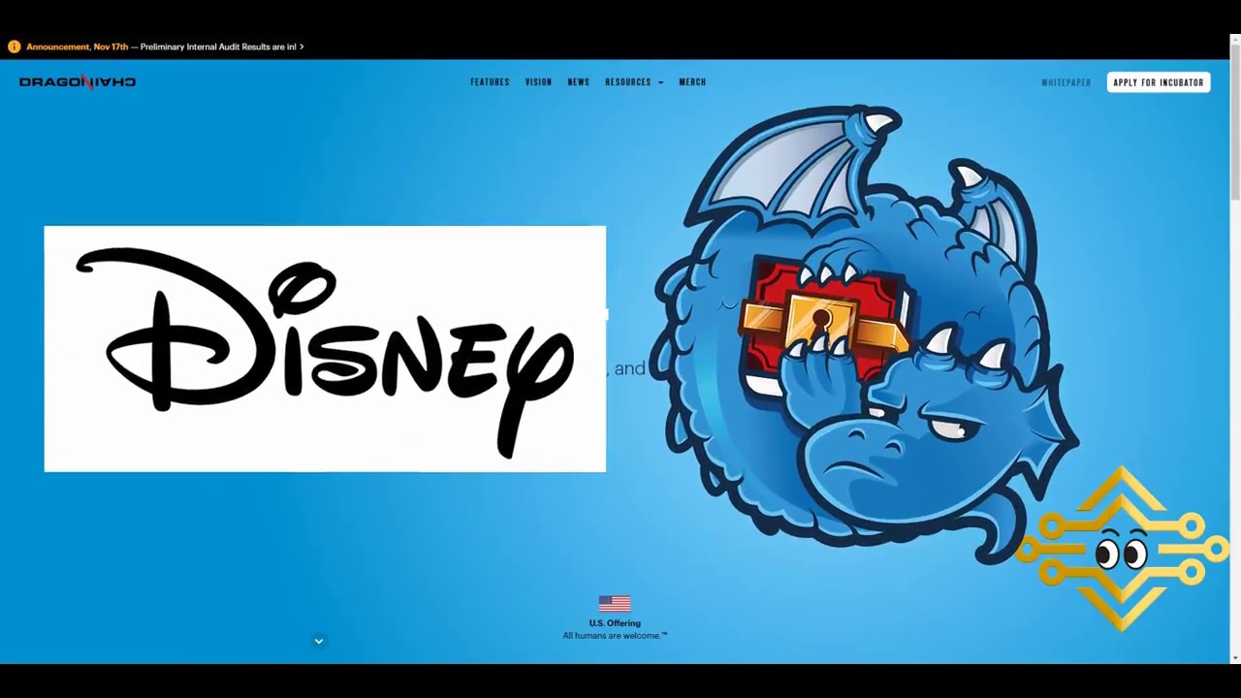Click the Disney logo image
The image size is (1241, 698).
point(325,349)
